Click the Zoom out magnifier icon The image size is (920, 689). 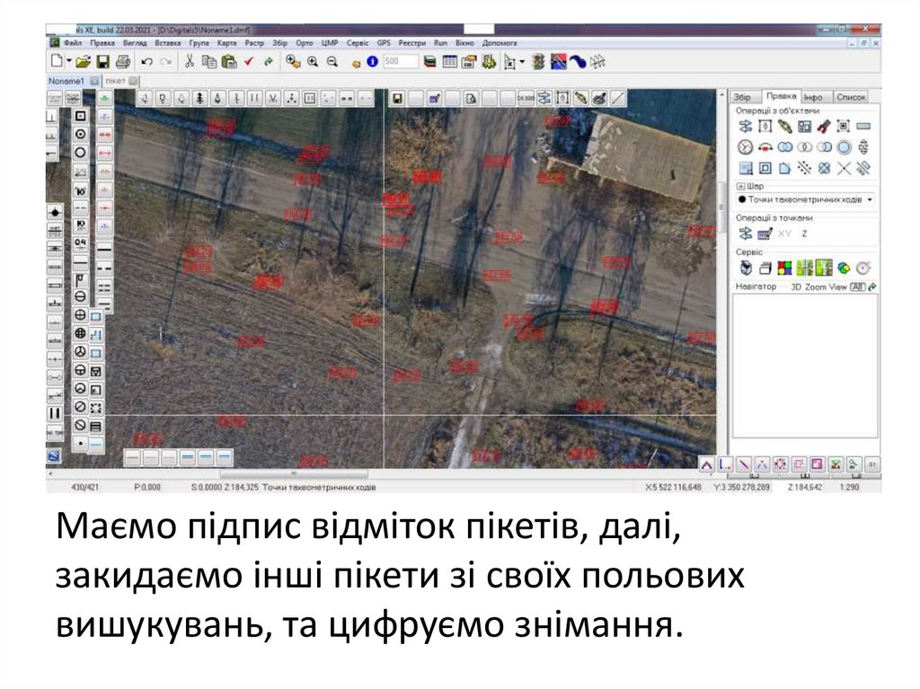pyautogui.click(x=332, y=61)
